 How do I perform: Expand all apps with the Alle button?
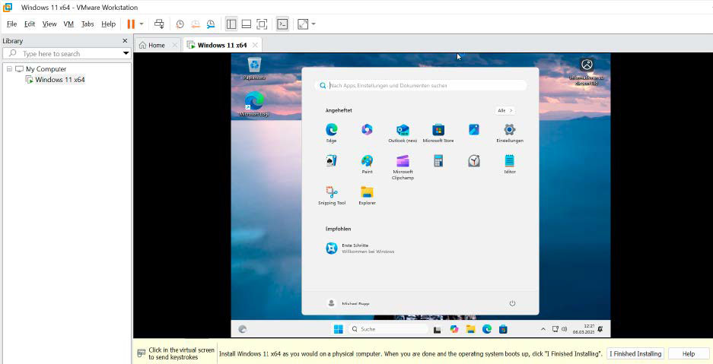point(505,110)
